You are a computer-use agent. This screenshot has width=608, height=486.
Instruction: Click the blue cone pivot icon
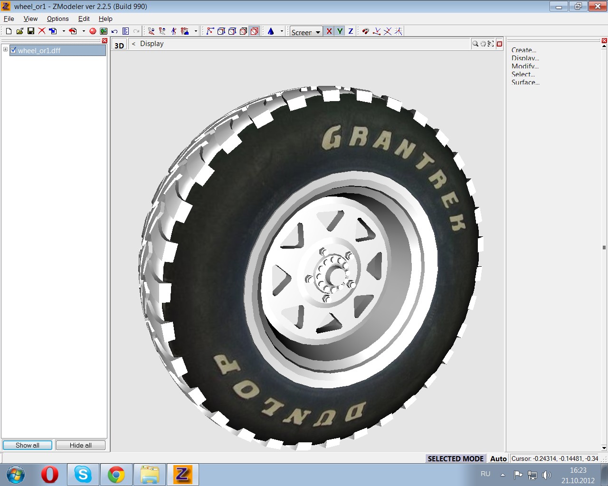(271, 31)
